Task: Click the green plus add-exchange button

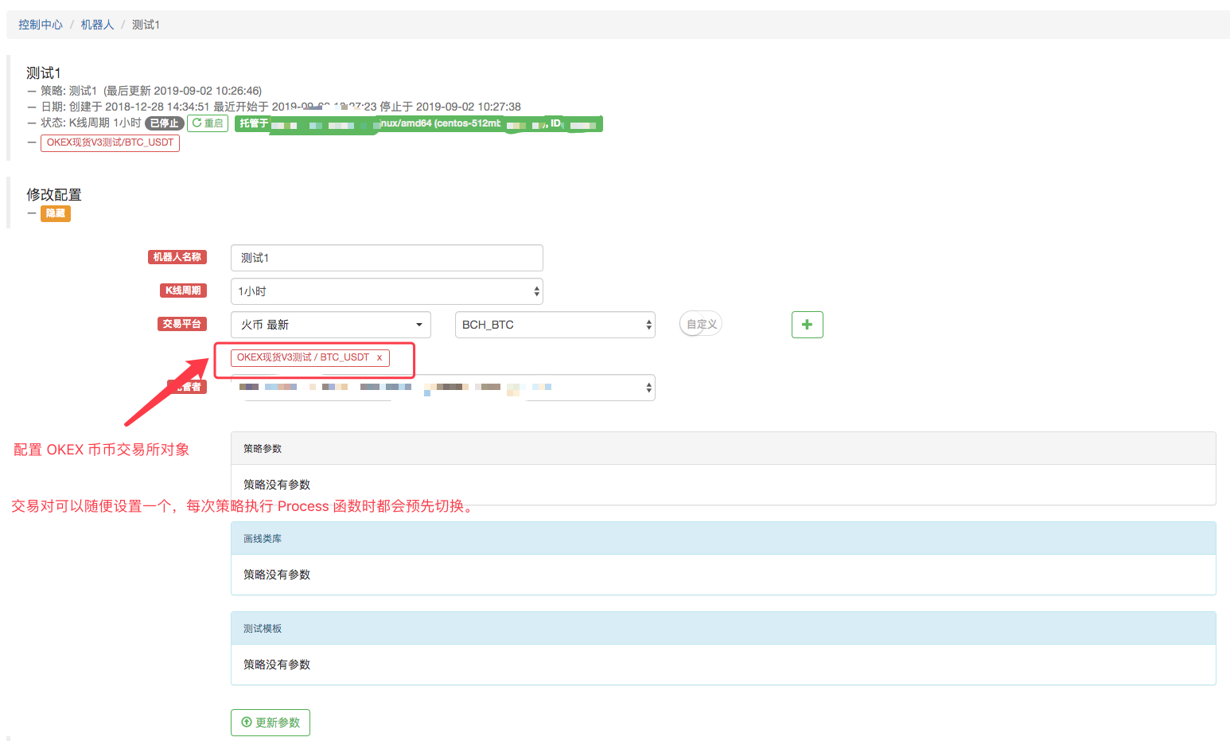Action: pyautogui.click(x=807, y=325)
